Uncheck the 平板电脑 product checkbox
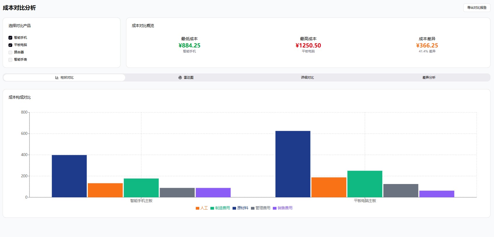Viewport: 494px width, 237px height. (11, 45)
